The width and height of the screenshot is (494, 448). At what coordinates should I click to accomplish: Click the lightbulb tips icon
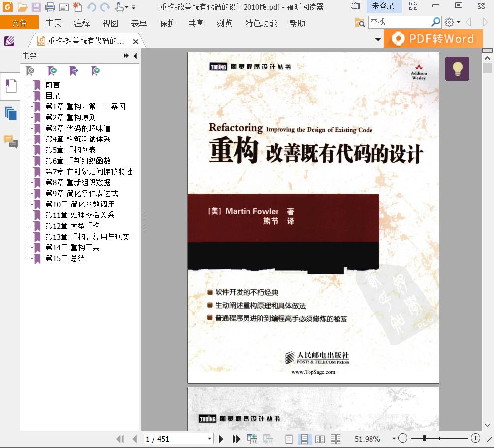[457, 69]
